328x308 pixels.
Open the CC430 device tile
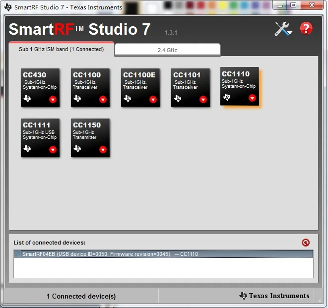[x=40, y=88]
